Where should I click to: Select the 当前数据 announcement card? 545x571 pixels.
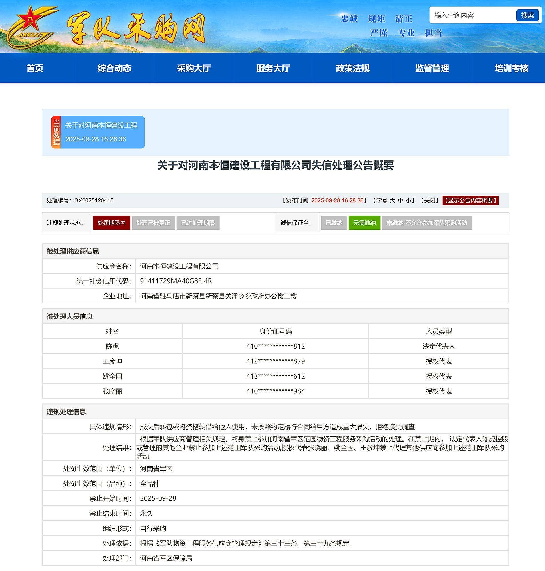[98, 132]
